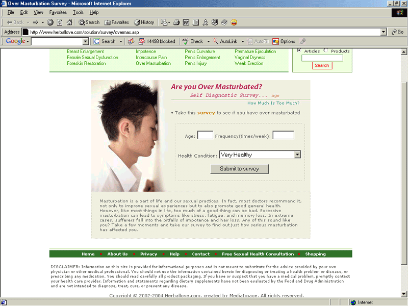Click the Research books toolbar icon

coord(224,22)
